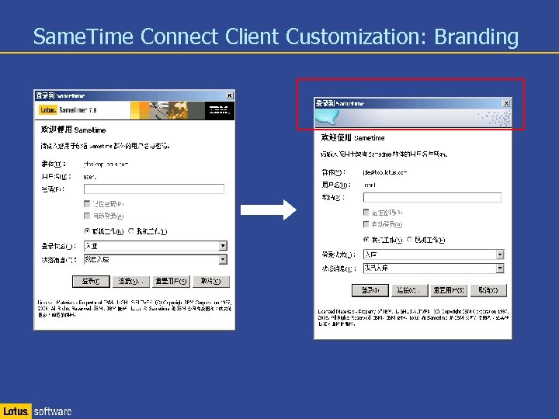The width and height of the screenshot is (559, 419).
Task: Select the selected online-work radio in IBM-branded dialog
Action: point(87,231)
